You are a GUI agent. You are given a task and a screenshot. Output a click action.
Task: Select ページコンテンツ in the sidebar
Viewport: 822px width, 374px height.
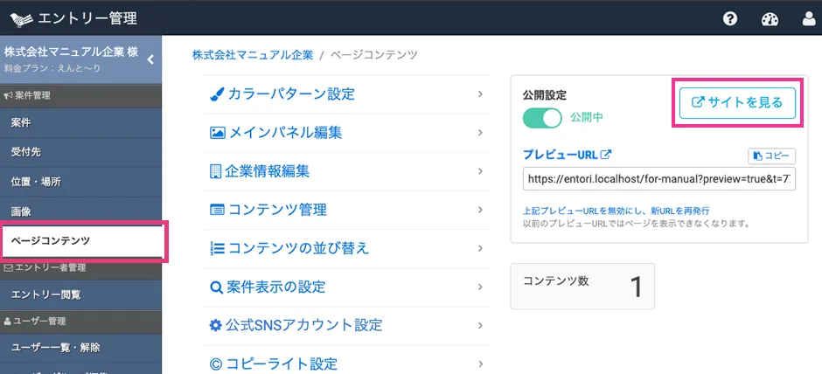pyautogui.click(x=83, y=241)
